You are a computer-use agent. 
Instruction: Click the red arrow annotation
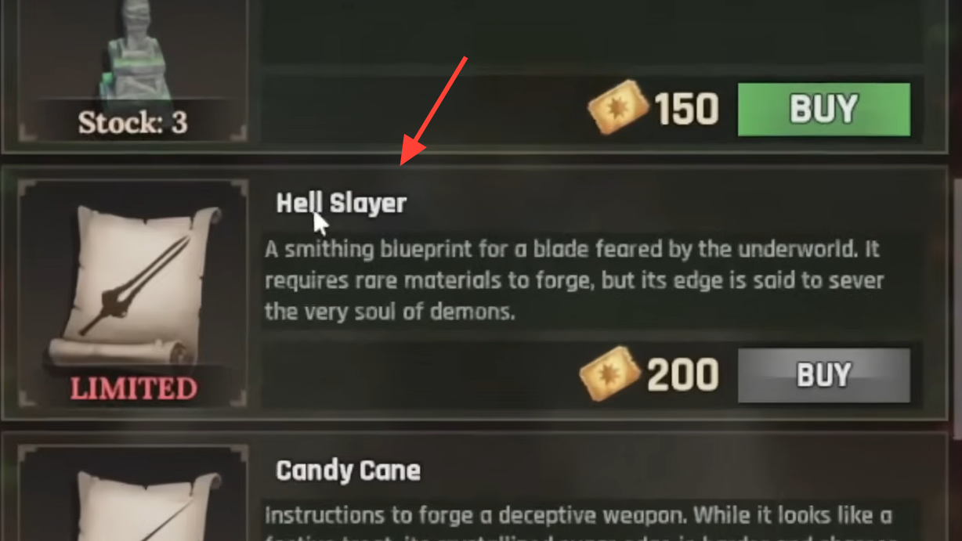tap(435, 110)
